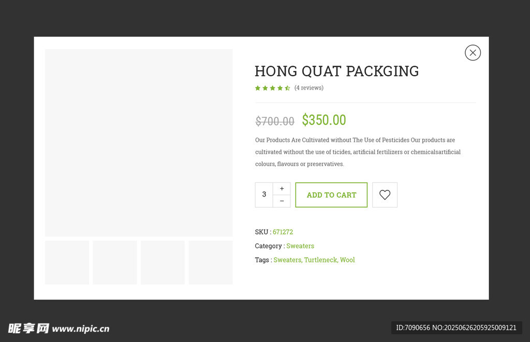Select the fourth product thumbnail
The image size is (530, 342).
coord(211,262)
